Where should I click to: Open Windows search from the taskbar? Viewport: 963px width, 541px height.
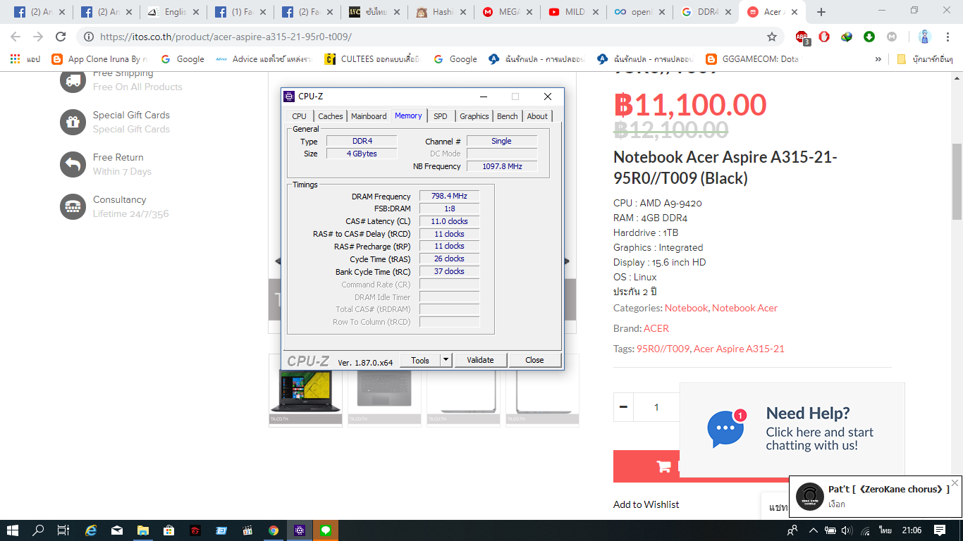pos(39,530)
